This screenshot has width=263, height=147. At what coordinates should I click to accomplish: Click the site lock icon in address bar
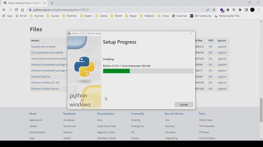coord(30,10)
